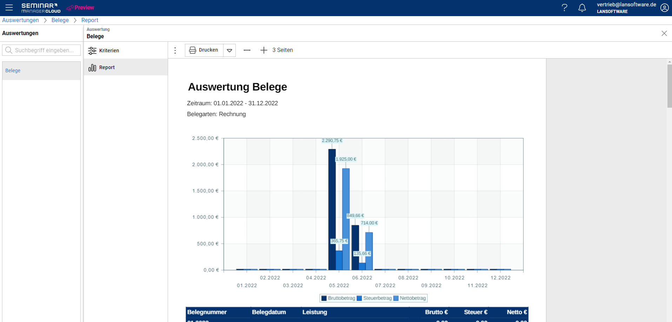This screenshot has width=672, height=322.
Task: Click the Brutto € column header
Action: coord(437,312)
